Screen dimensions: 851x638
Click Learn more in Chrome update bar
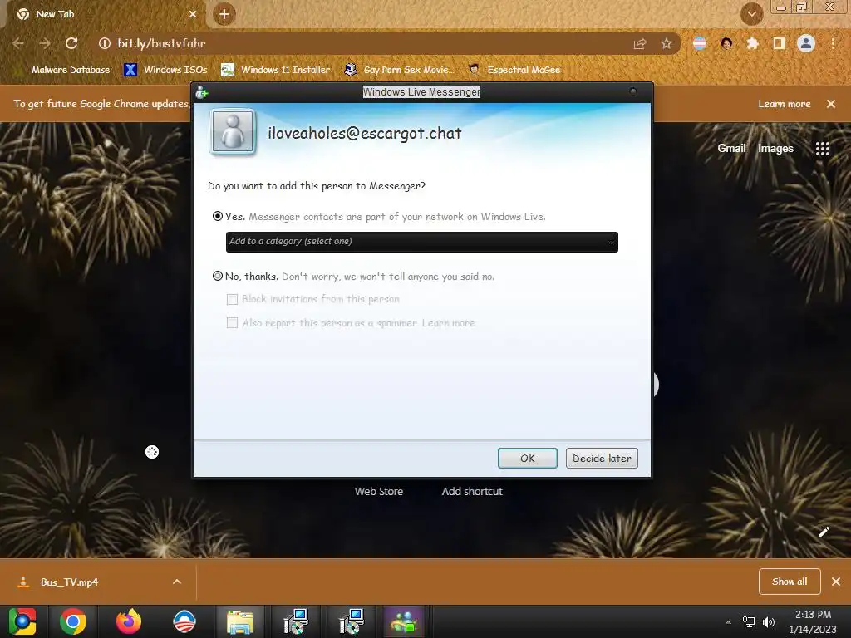coord(785,104)
